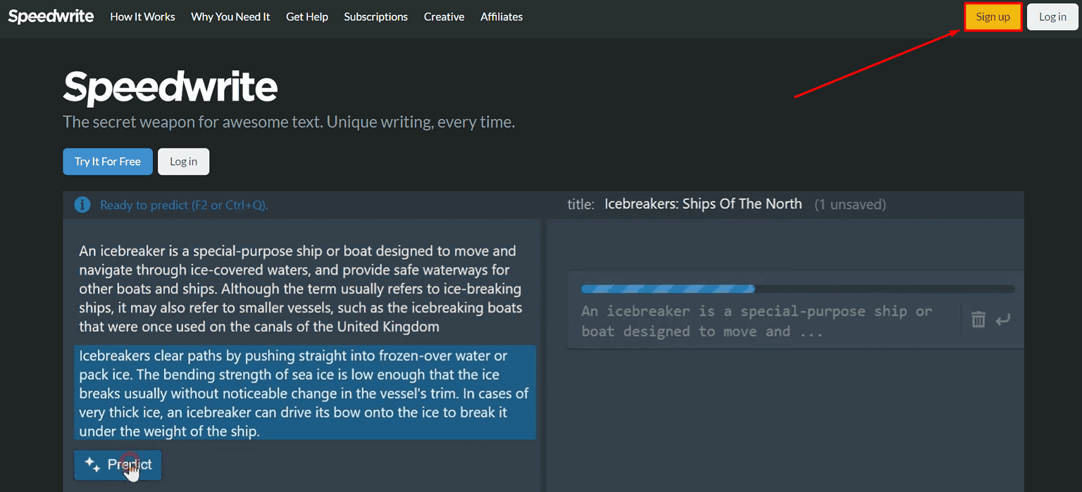
Task: Open the Creative section
Action: [444, 16]
